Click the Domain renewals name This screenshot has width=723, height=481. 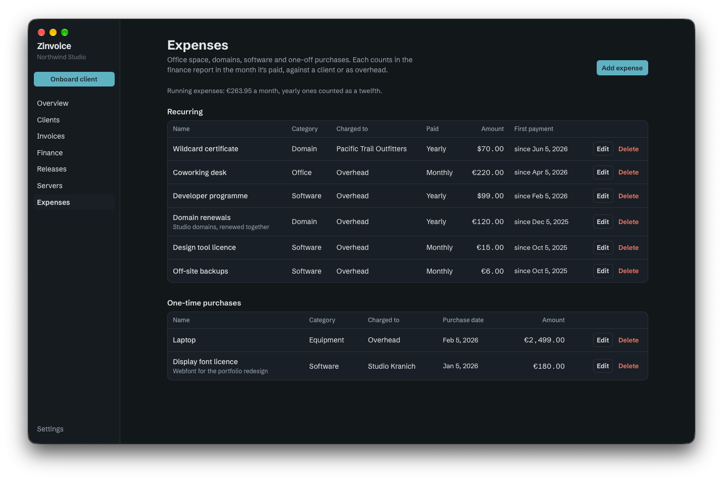(x=202, y=217)
